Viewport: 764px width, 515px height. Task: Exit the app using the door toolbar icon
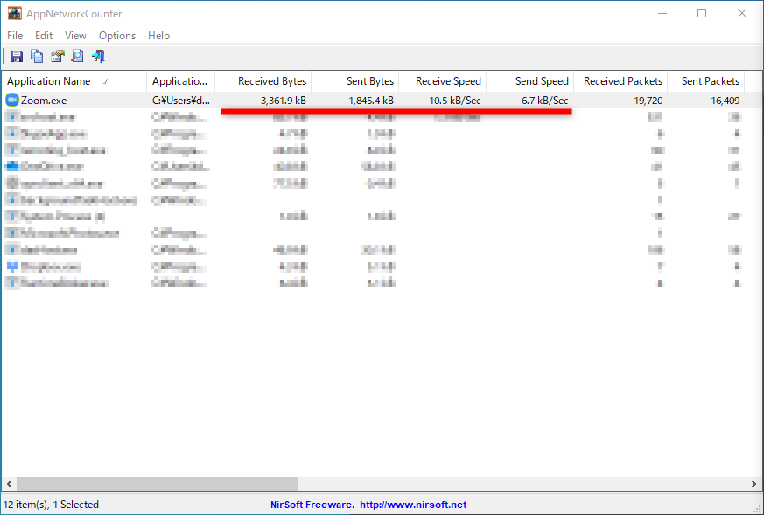pyautogui.click(x=97, y=56)
